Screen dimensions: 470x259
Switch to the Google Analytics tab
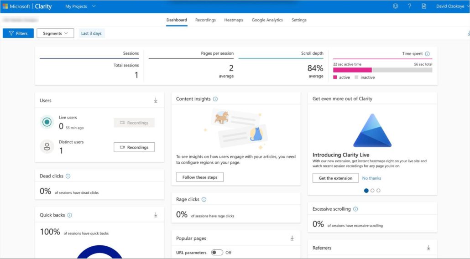[x=267, y=20]
